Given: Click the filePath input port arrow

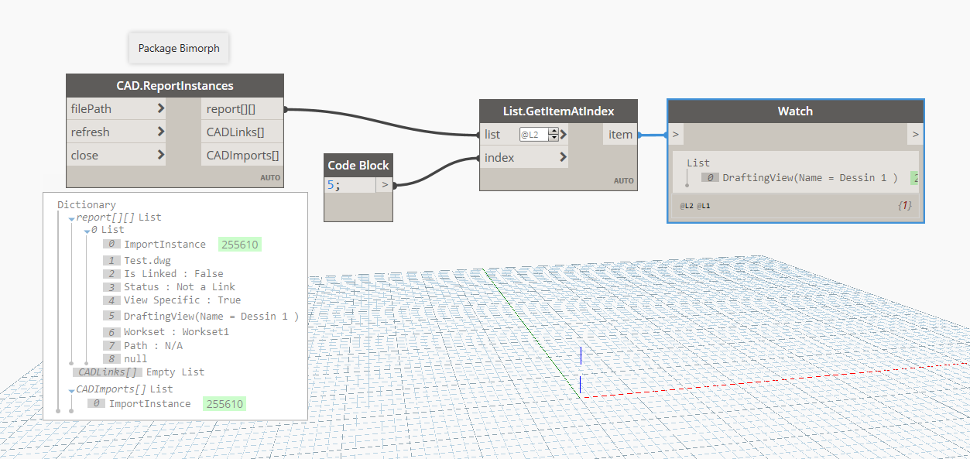Looking at the screenshot, I should pyautogui.click(x=161, y=109).
